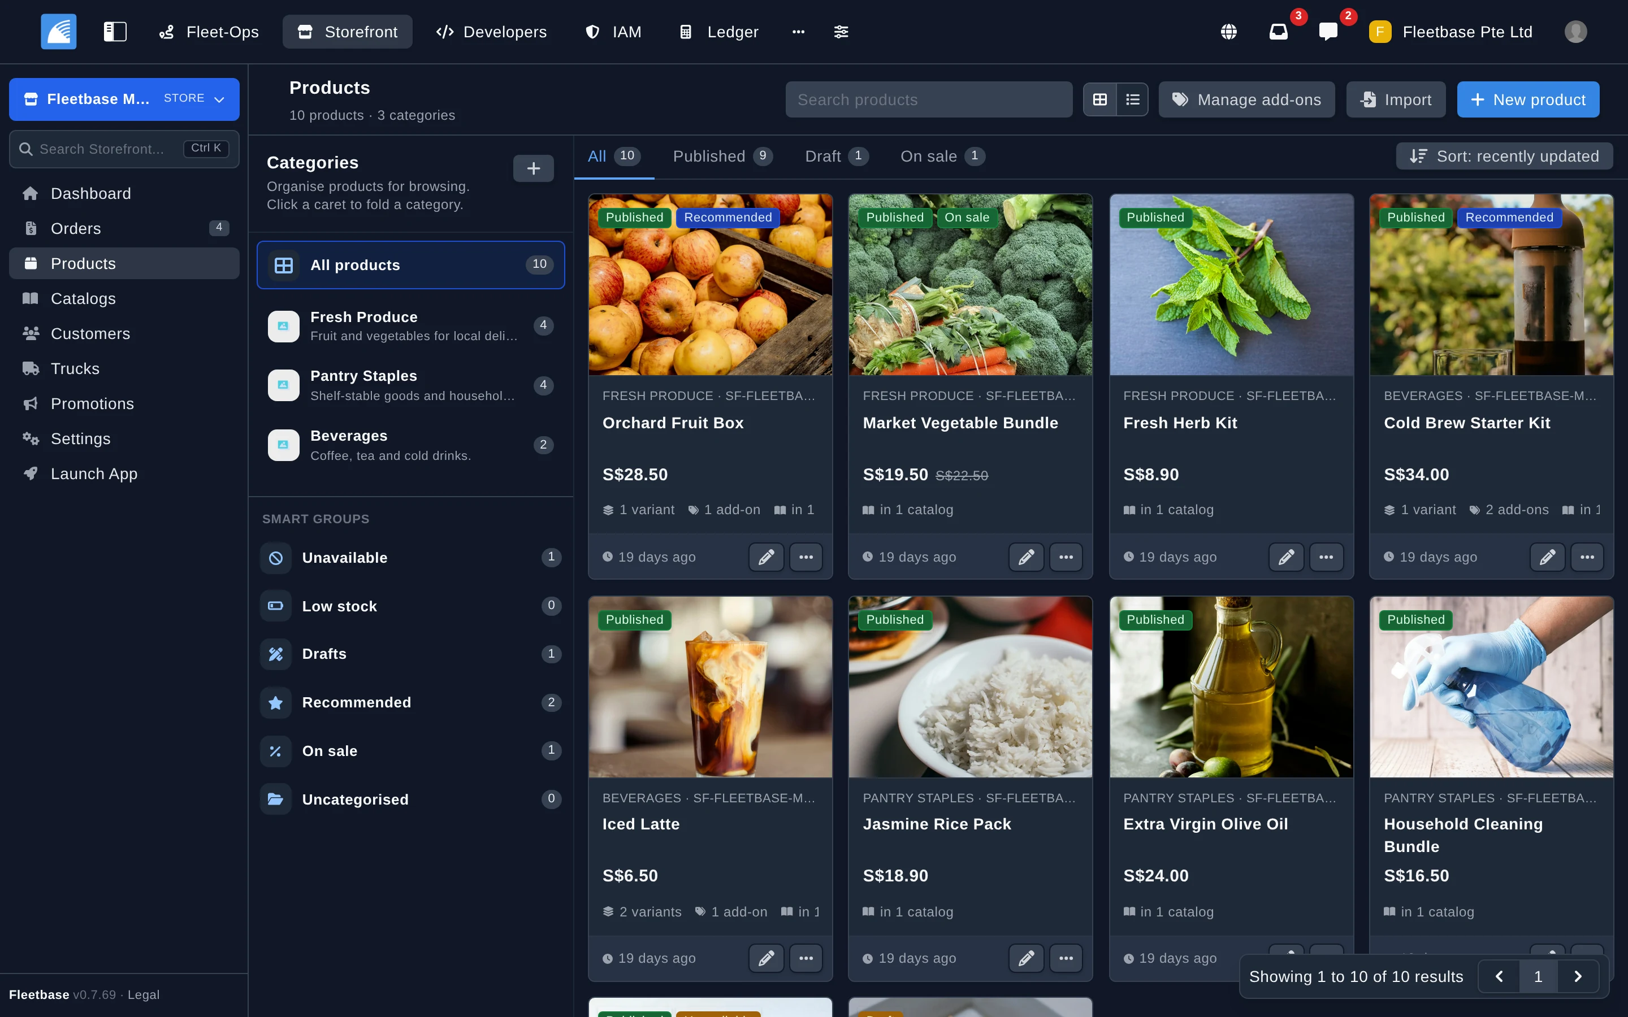Image resolution: width=1628 pixels, height=1017 pixels.
Task: Open more options for Market Vegetable Bundle
Action: pyautogui.click(x=1066, y=557)
